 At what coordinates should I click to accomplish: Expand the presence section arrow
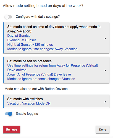(106, 70)
